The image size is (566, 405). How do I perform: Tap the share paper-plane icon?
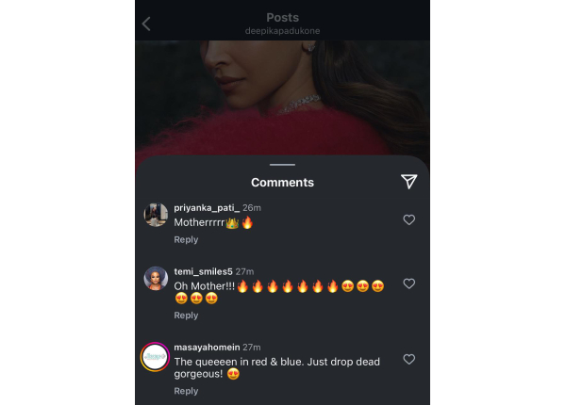pyautogui.click(x=408, y=181)
